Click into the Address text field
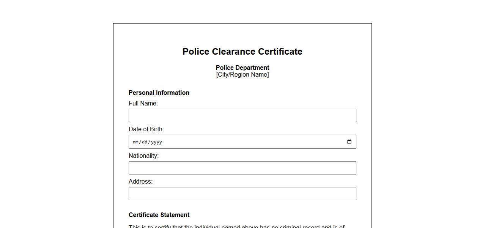Image resolution: width=485 pixels, height=228 pixels. point(242,194)
